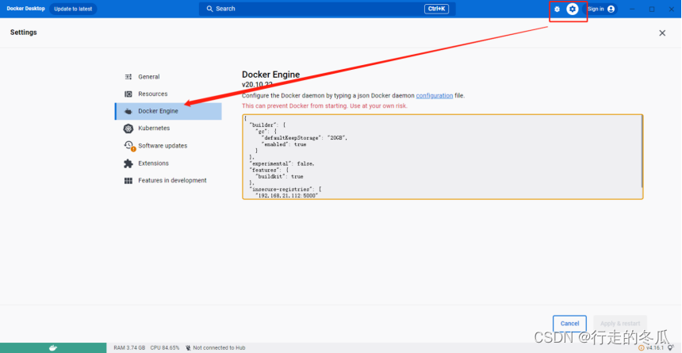Click the search magnifier icon
Viewport: 682px width, 353px height.
coord(209,9)
